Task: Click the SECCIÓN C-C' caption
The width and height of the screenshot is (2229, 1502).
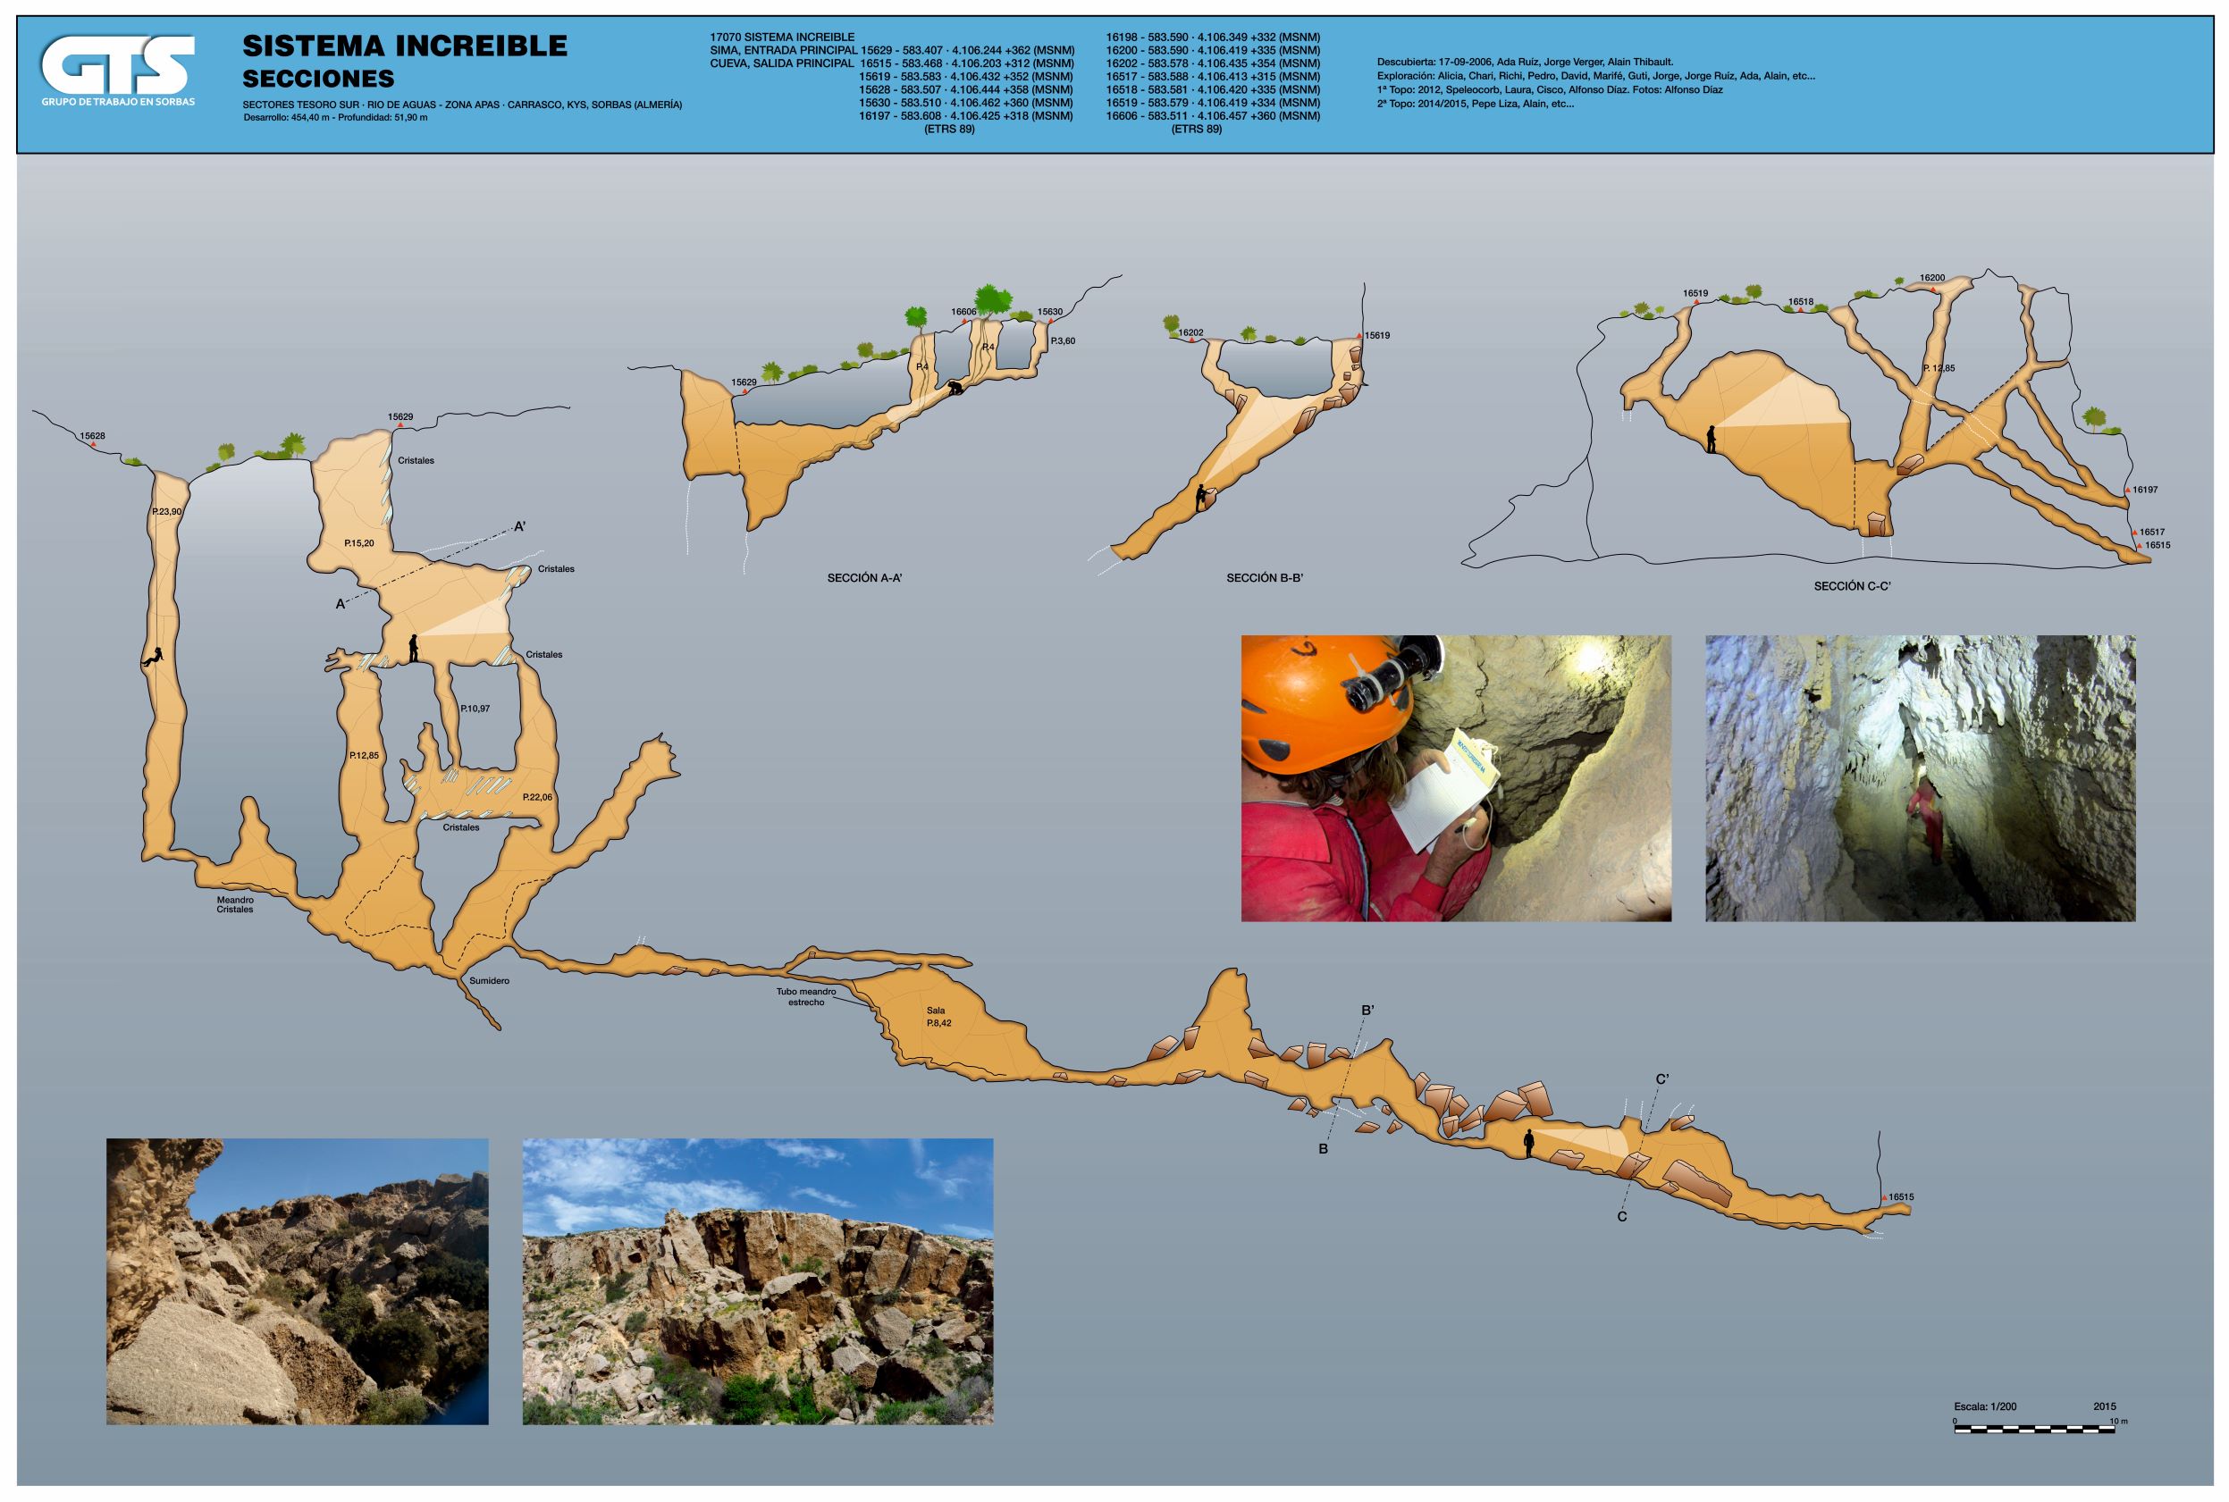Action: [1851, 586]
